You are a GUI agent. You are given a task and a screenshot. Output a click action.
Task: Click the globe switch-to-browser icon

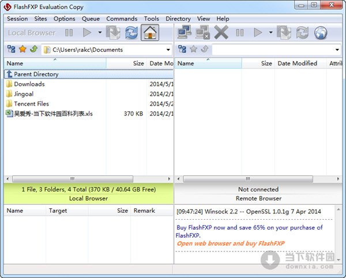[321, 33]
